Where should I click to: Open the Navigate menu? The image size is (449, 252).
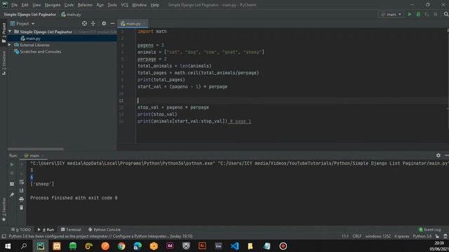click(x=53, y=5)
